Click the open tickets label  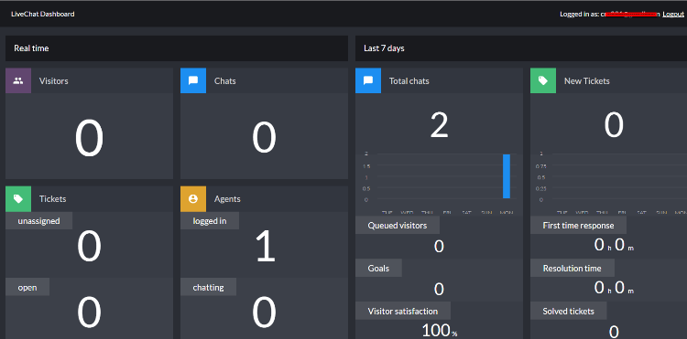[27, 287]
